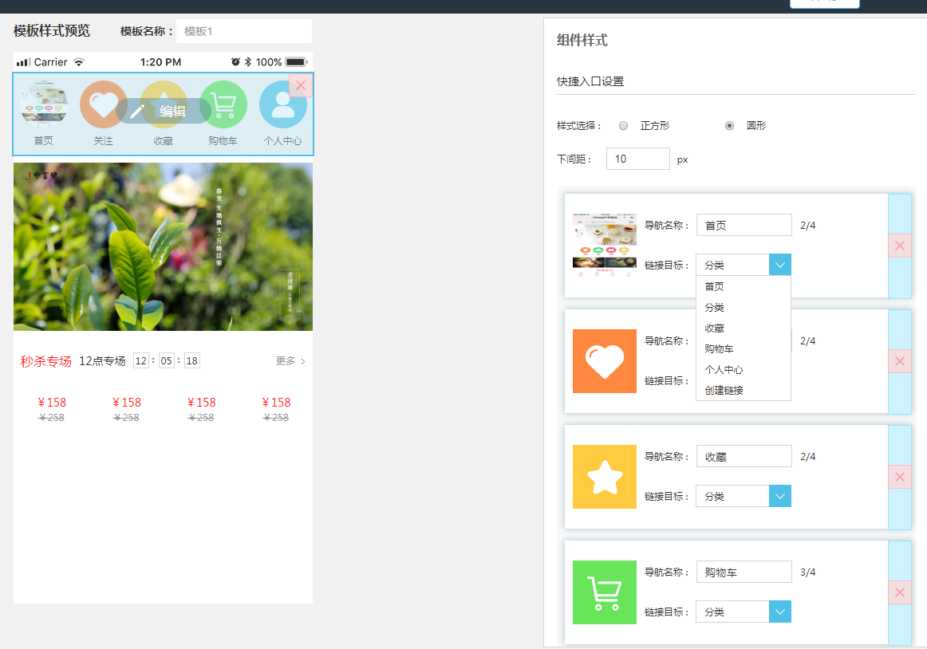Select the 圆形 style radio button
Image resolution: width=927 pixels, height=649 pixels.
(x=729, y=126)
